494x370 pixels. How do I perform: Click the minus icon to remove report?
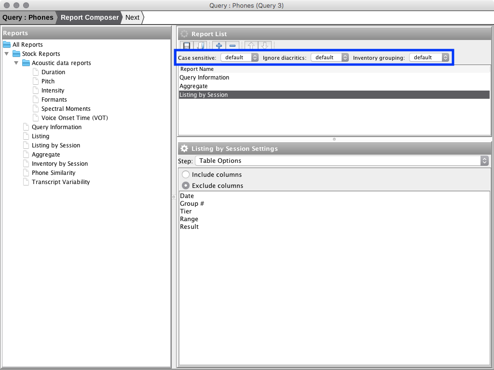coord(233,46)
